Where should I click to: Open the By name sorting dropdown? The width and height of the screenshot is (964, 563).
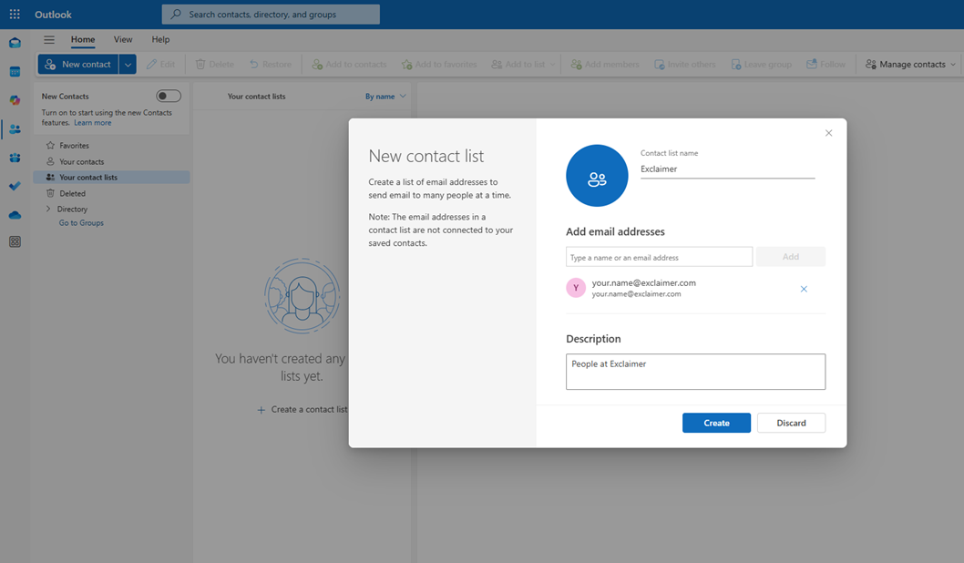click(384, 96)
